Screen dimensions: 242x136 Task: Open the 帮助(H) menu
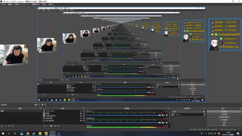51,4
